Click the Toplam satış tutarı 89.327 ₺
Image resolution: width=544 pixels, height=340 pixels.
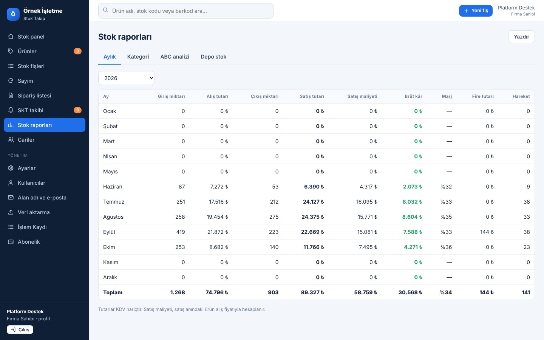312,292
